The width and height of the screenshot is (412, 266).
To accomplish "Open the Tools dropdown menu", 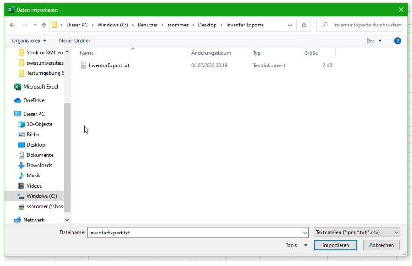I will 296,245.
